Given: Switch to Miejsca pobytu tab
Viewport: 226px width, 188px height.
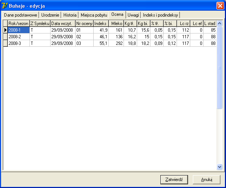Looking at the screenshot, I should pyautogui.click(x=94, y=15).
